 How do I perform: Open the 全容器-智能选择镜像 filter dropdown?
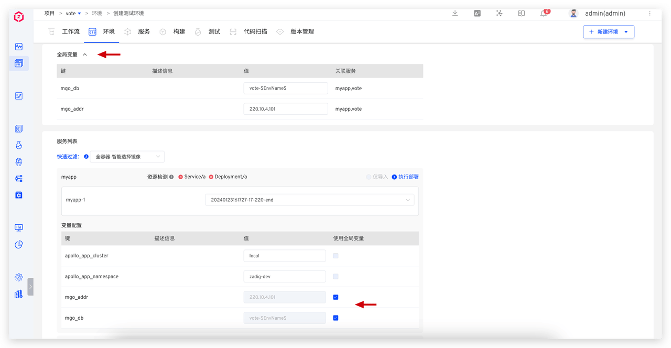127,157
